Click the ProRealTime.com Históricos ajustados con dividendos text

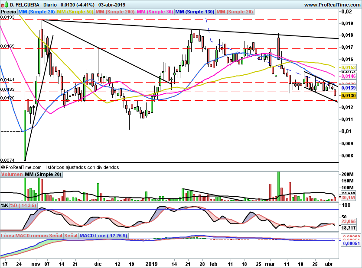click(x=60, y=167)
